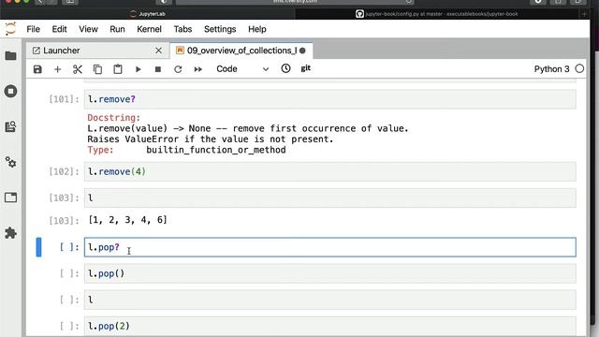Image resolution: width=599 pixels, height=337 pixels.
Task: Open the View menu
Action: (x=88, y=29)
